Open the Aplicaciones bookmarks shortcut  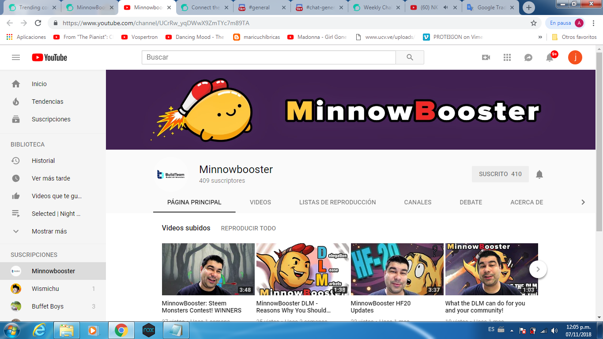(x=26, y=37)
